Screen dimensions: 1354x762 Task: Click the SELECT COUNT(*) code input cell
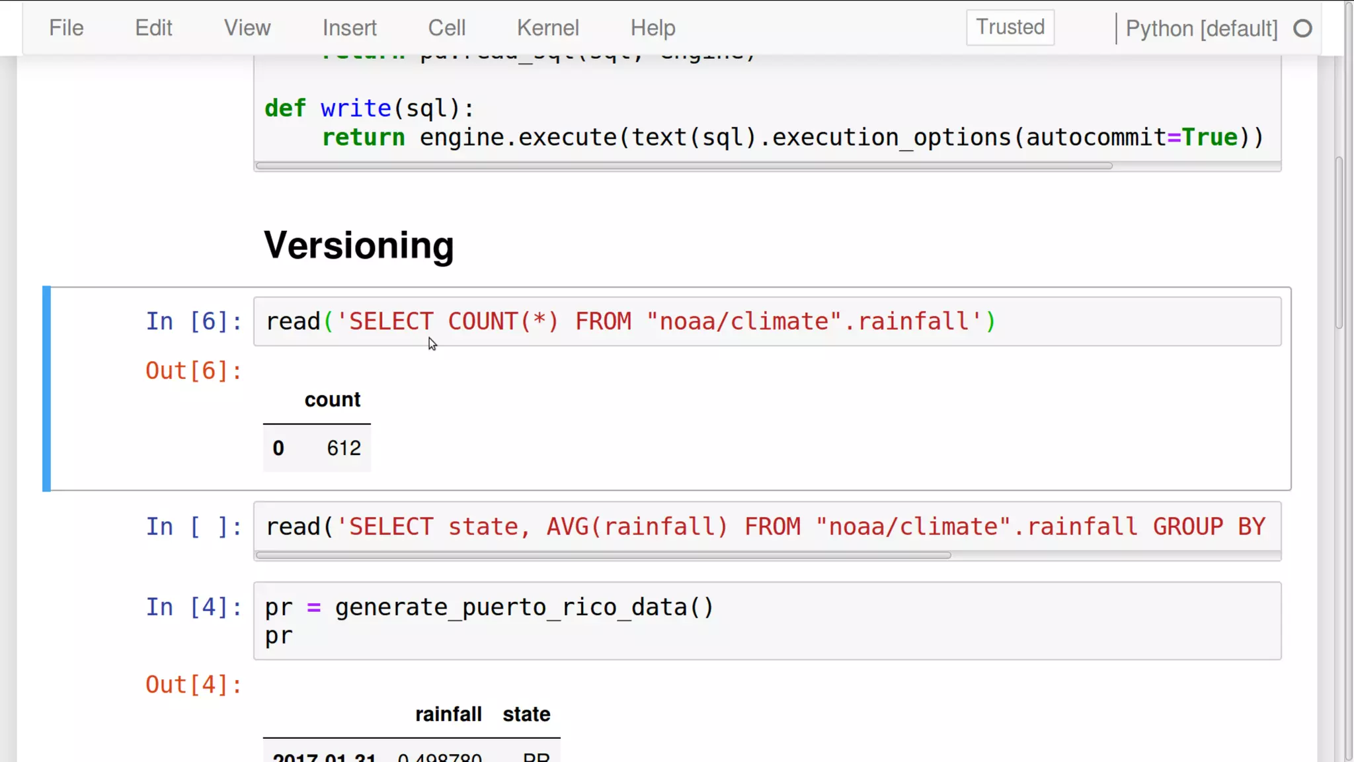[767, 321]
